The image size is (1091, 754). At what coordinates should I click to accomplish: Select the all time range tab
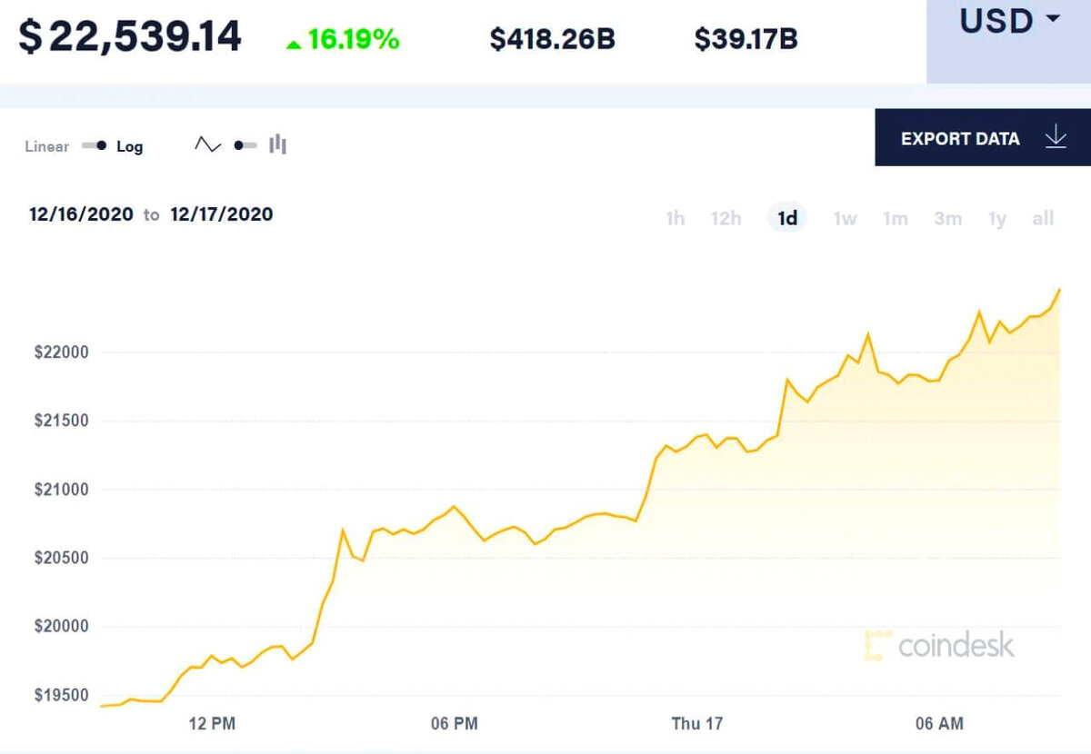tap(1043, 218)
